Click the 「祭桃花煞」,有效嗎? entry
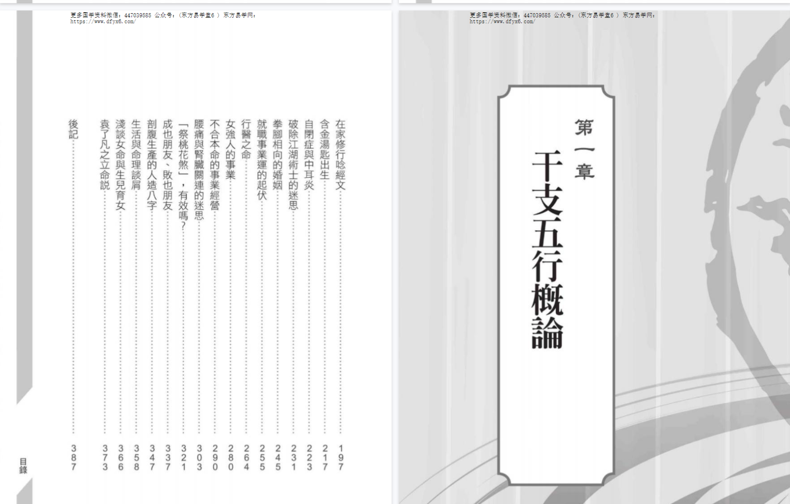The height and width of the screenshot is (504, 790). click(183, 175)
